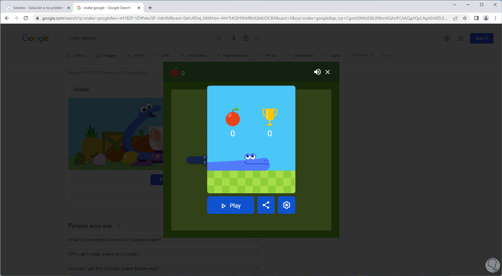Open the tab search dropdown arrow
The width and height of the screenshot is (502, 276).
pyautogui.click(x=454, y=5)
